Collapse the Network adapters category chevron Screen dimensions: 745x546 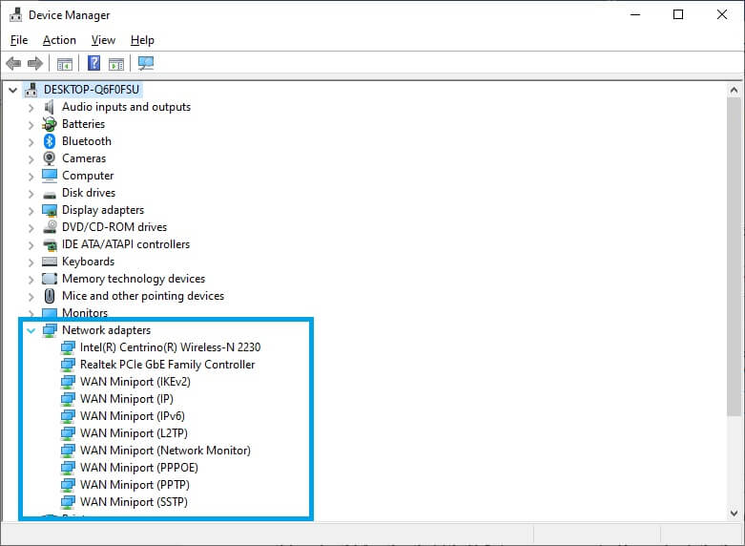tap(31, 330)
